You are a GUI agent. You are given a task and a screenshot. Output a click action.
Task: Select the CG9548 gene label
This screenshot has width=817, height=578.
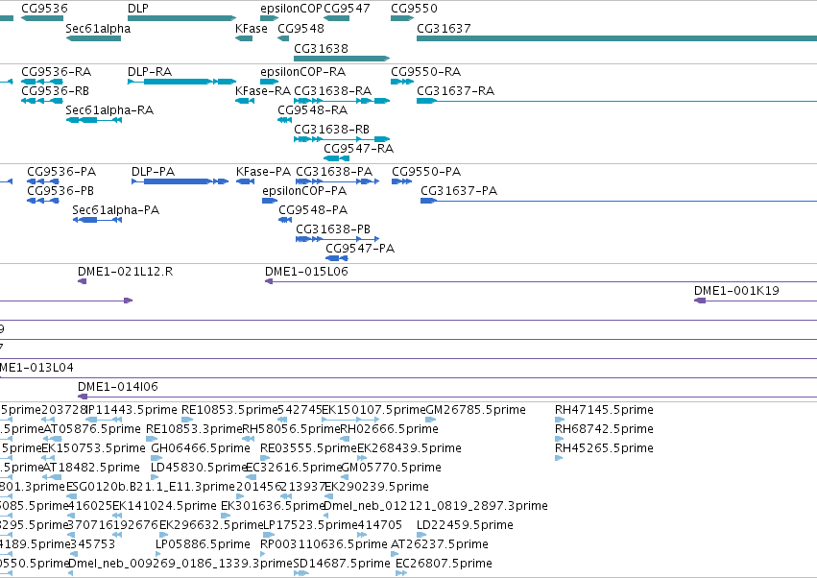(x=300, y=28)
